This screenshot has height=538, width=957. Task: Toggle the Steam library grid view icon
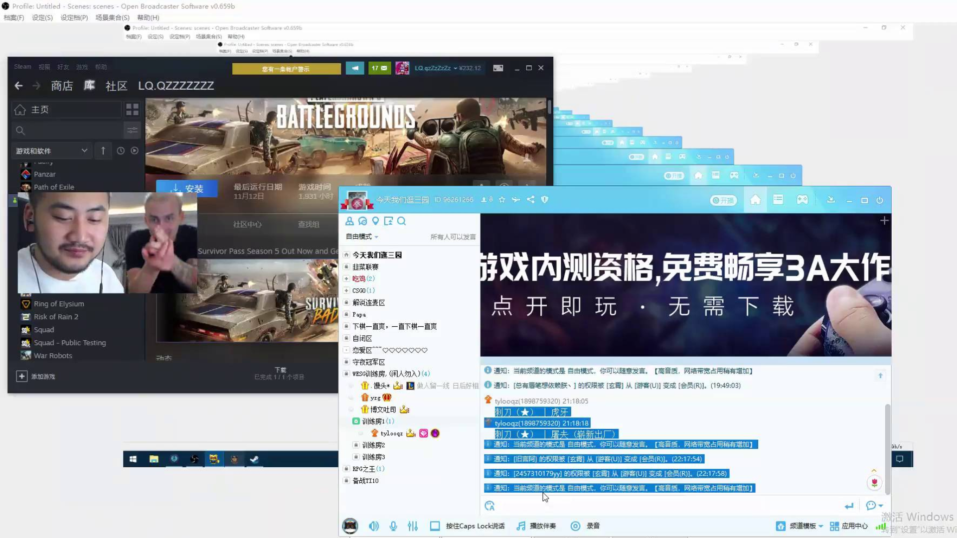click(132, 110)
